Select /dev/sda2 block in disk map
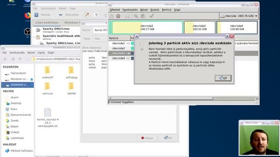The image size is (280, 157). (x=147, y=27)
